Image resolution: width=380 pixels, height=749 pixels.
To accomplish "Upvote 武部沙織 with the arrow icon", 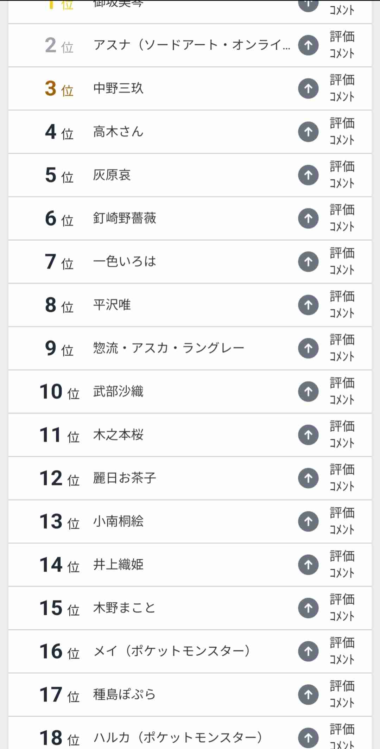I will 308,391.
